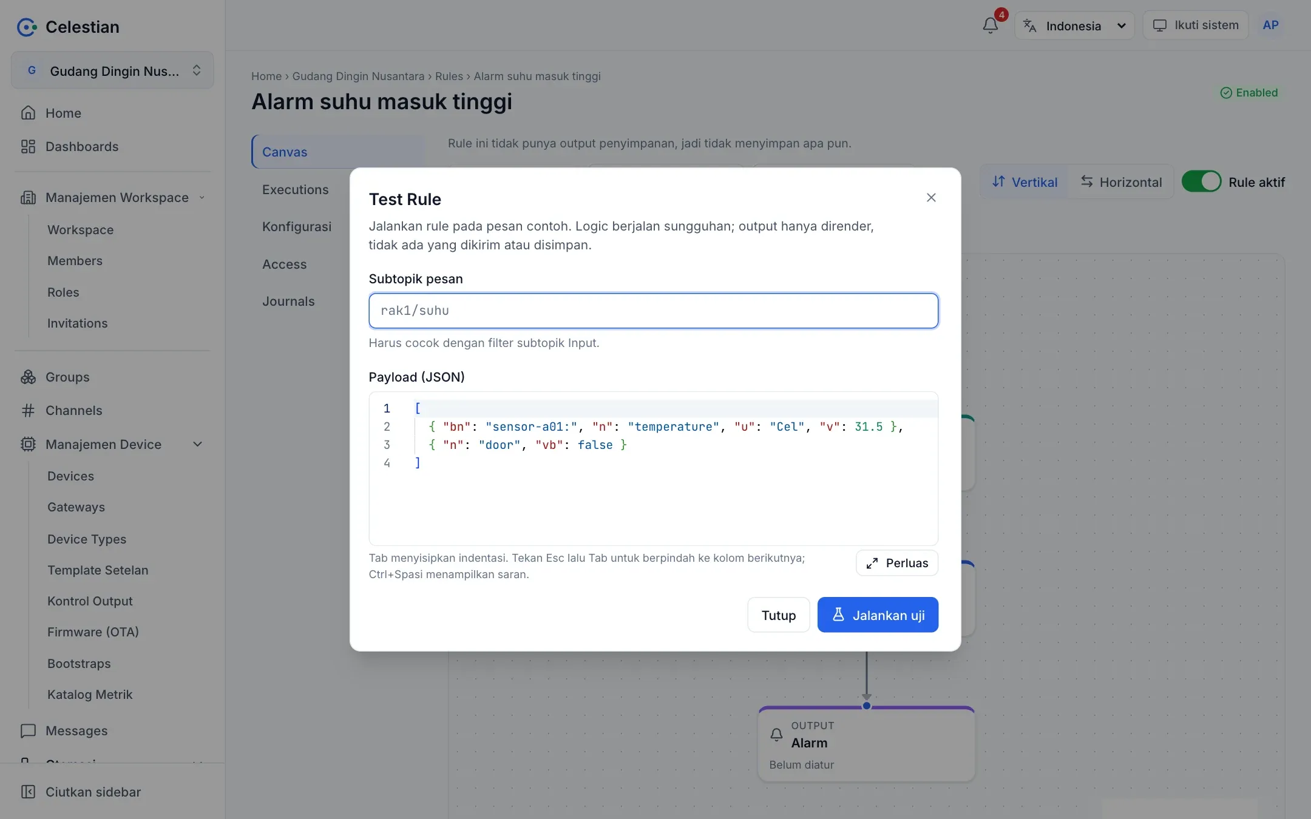Click the Alarm output bell icon
The height and width of the screenshot is (819, 1311).
(776, 735)
